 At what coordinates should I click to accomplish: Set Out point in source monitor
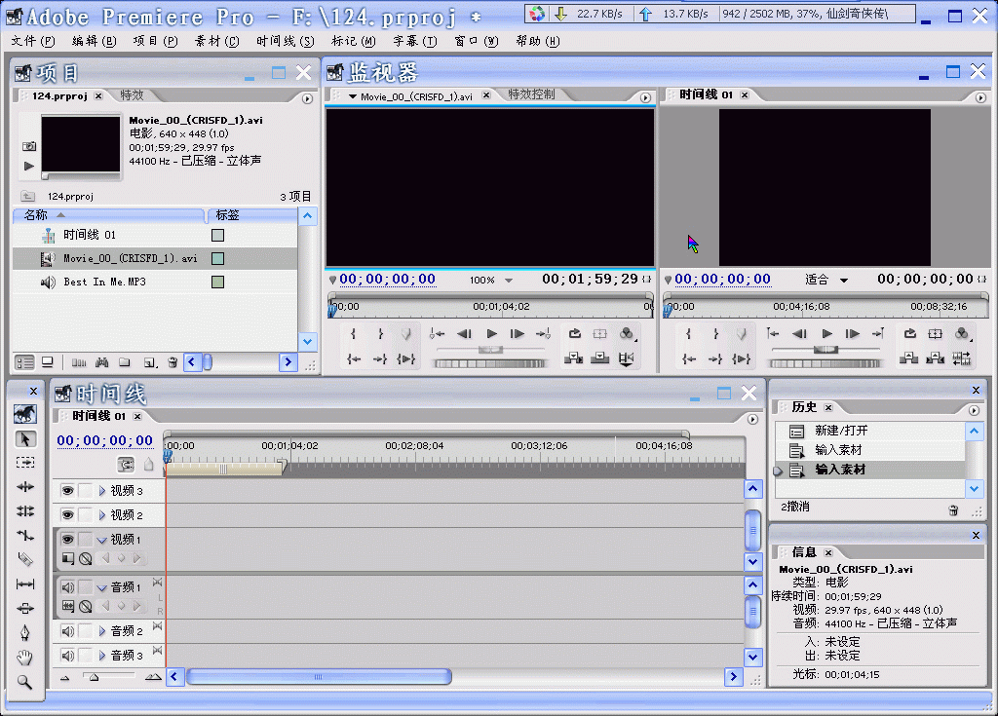coord(380,333)
